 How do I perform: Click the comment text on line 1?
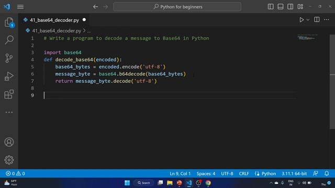point(127,38)
